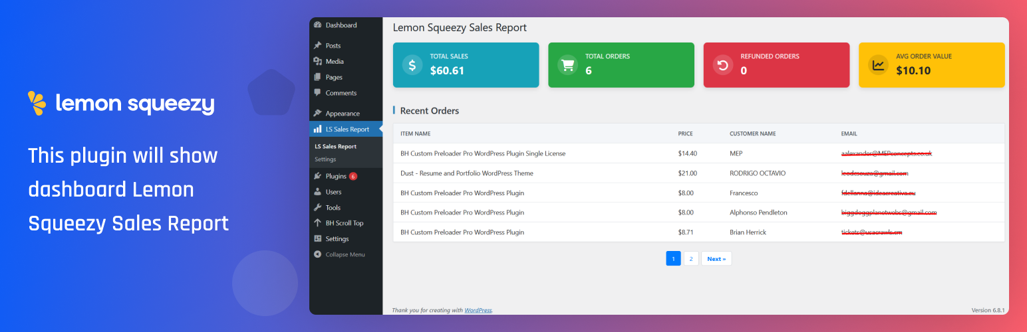
Task: Click the shopping cart icon on Total Orders
Action: [567, 65]
